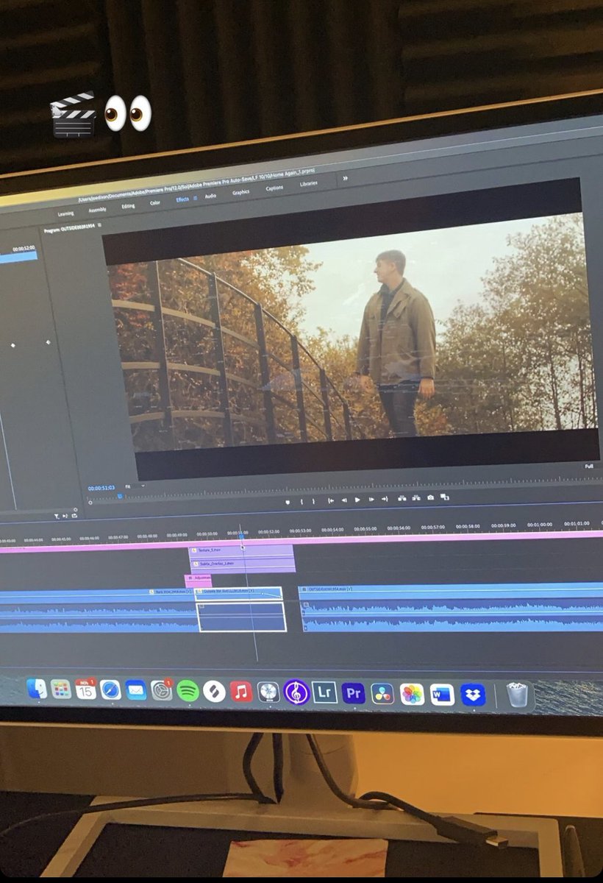
Task: Open the purple treble clef app
Action: coord(296,692)
